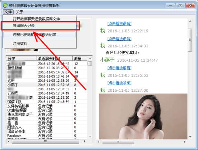The image size is (198, 150).
Task: Close the application window
Action: (190, 6)
